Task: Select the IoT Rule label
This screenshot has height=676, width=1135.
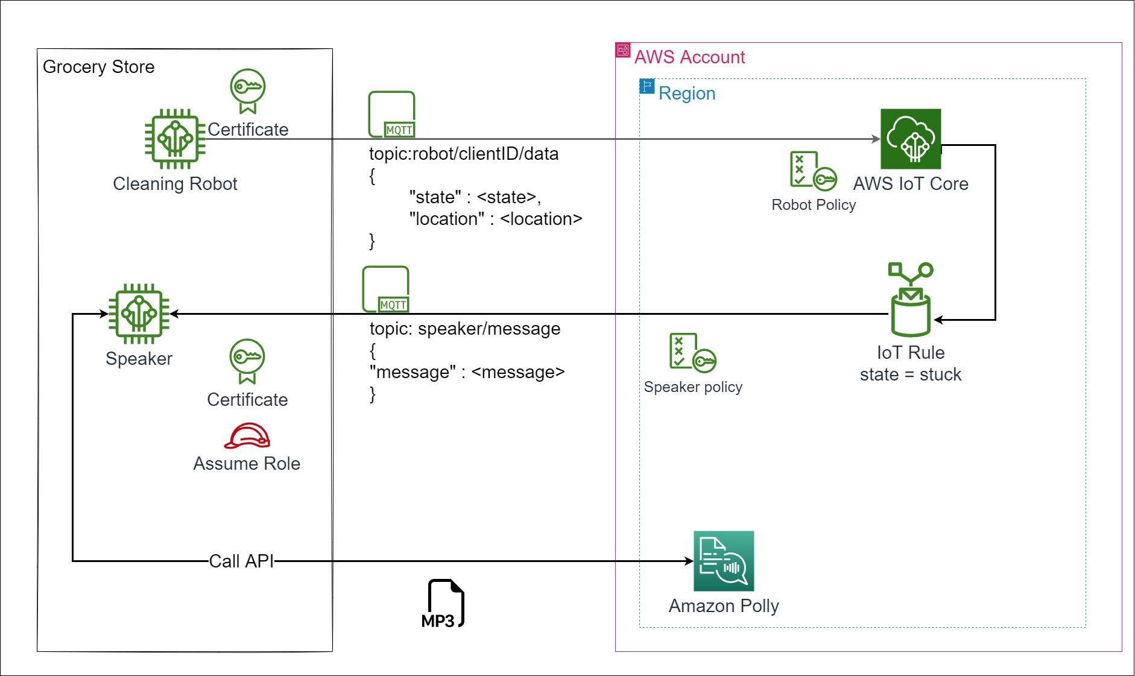Action: tap(911, 353)
